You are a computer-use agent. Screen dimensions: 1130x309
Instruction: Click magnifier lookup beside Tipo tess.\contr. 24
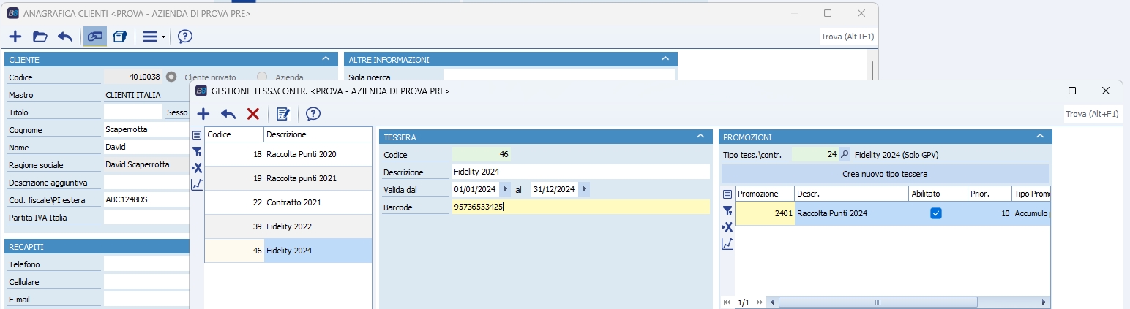[845, 154]
